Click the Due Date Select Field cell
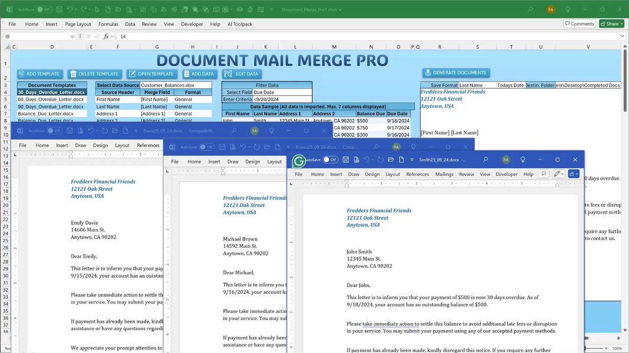 tap(283, 92)
